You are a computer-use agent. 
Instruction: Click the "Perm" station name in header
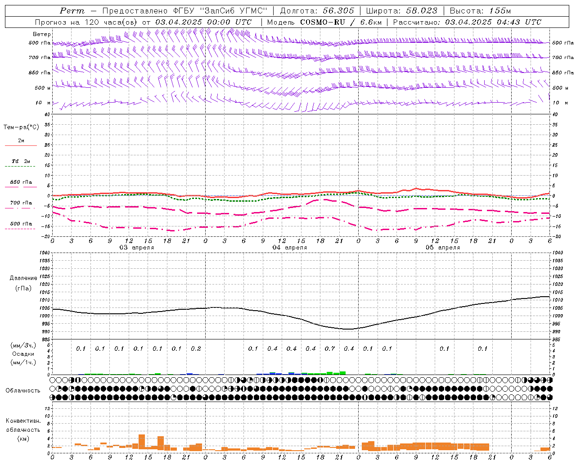[x=72, y=11]
